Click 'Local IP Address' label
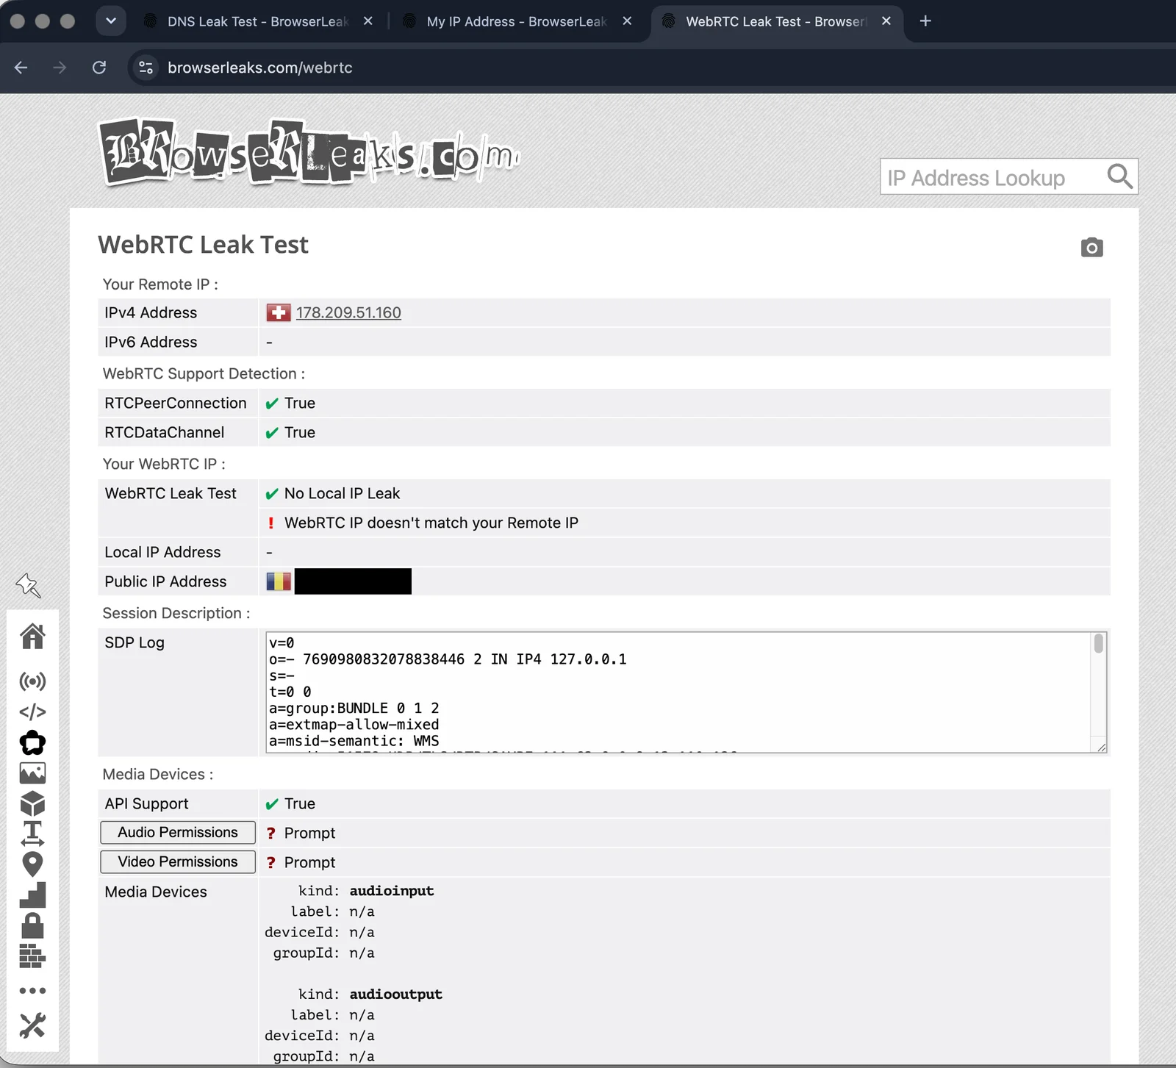 [x=162, y=553]
